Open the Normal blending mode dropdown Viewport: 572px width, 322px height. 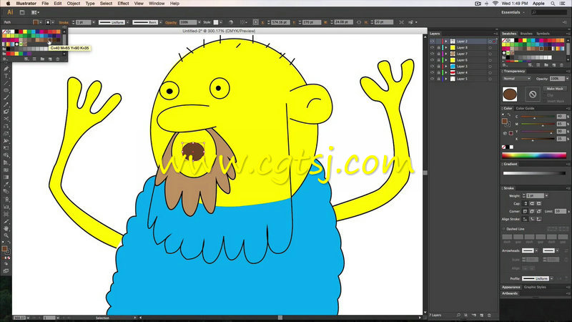pos(516,79)
